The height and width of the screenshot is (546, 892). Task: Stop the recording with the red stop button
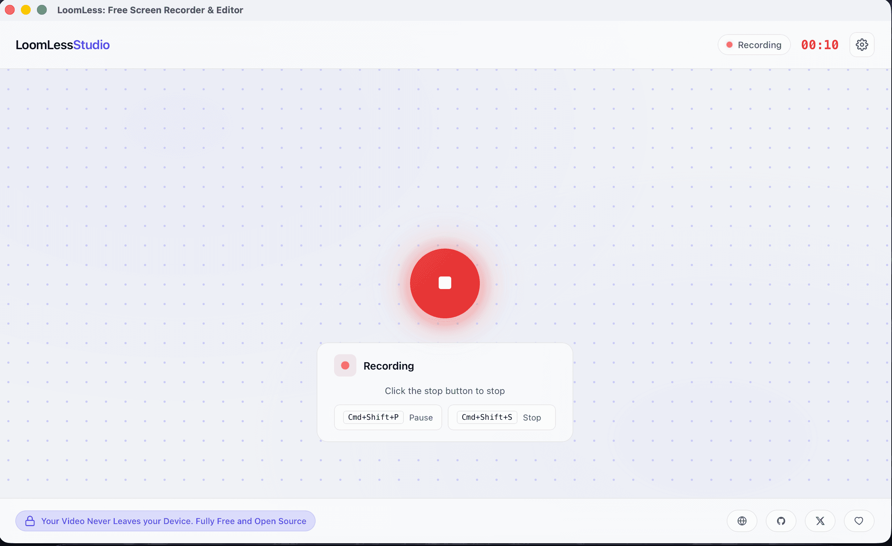[x=445, y=283]
